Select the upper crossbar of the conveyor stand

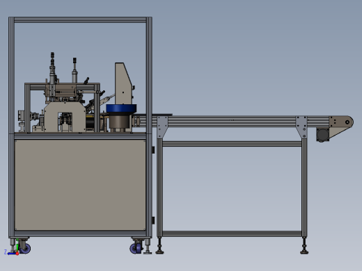tap(232, 144)
